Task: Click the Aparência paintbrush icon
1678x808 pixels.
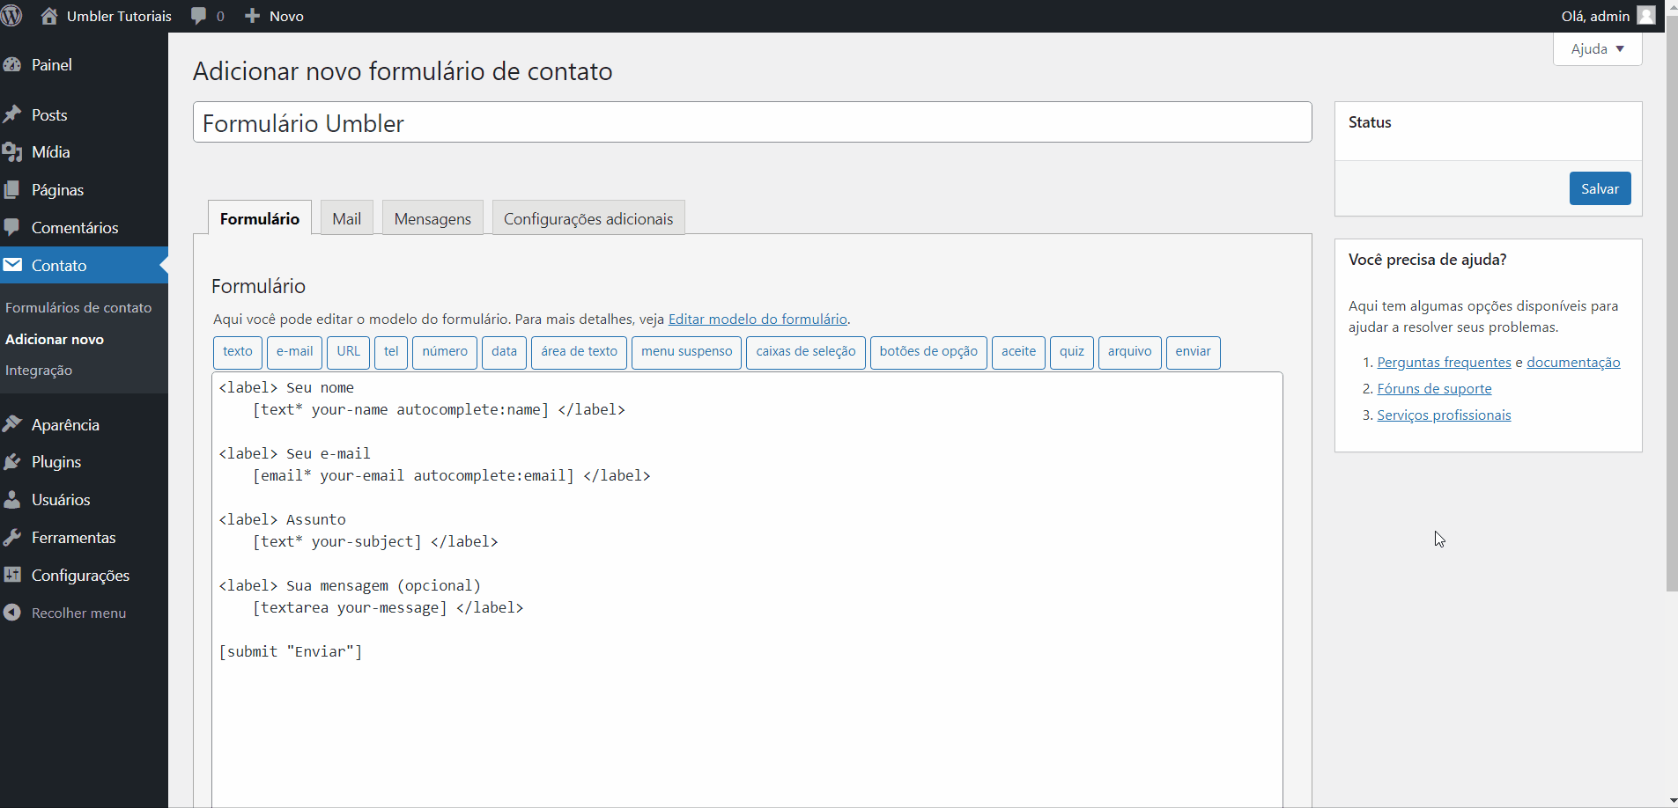Action: (12, 425)
